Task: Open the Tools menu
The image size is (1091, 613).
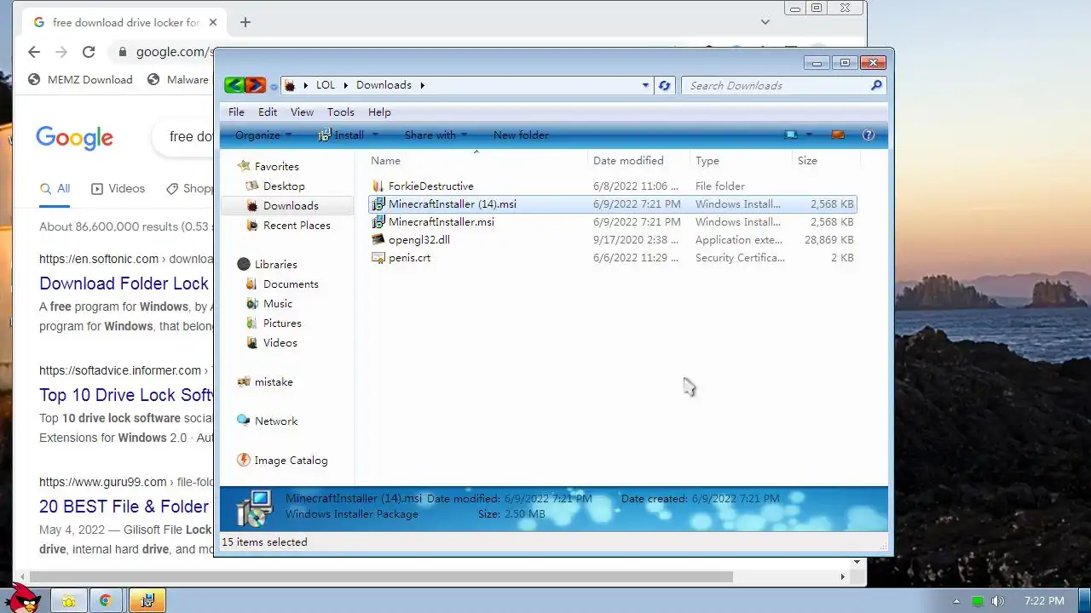Action: tap(340, 112)
